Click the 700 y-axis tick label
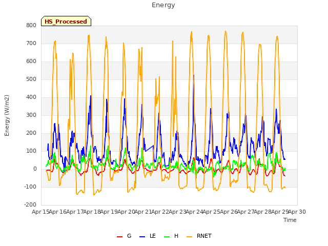This screenshot has height=246, width=328. (x=31, y=43)
